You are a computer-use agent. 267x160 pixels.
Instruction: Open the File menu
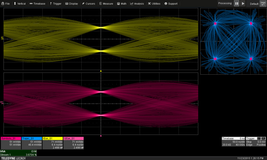(6, 3)
